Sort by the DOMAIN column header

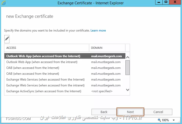coord(107,48)
